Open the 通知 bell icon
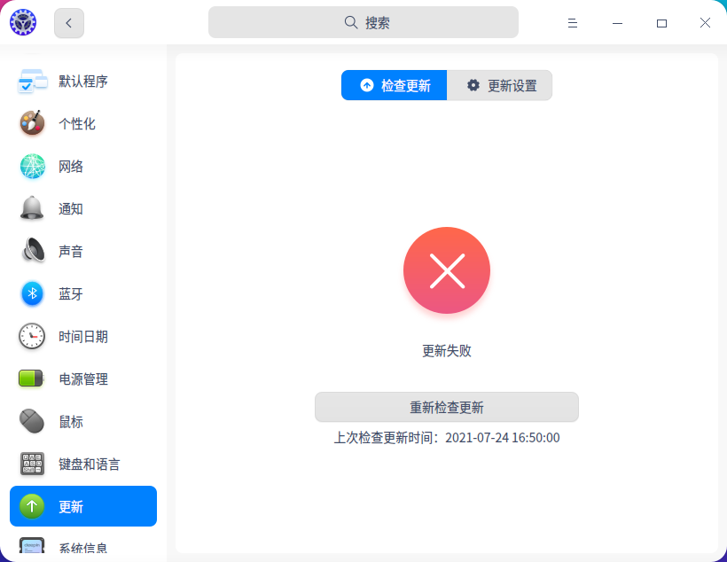This screenshot has width=727, height=562. point(32,208)
